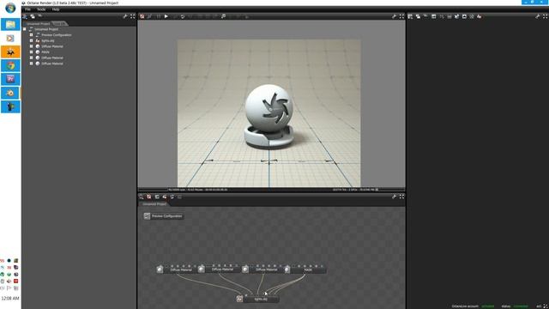The width and height of the screenshot is (549, 309).
Task: Expand the Preview Configuration tree item
Action: [x=31, y=34]
